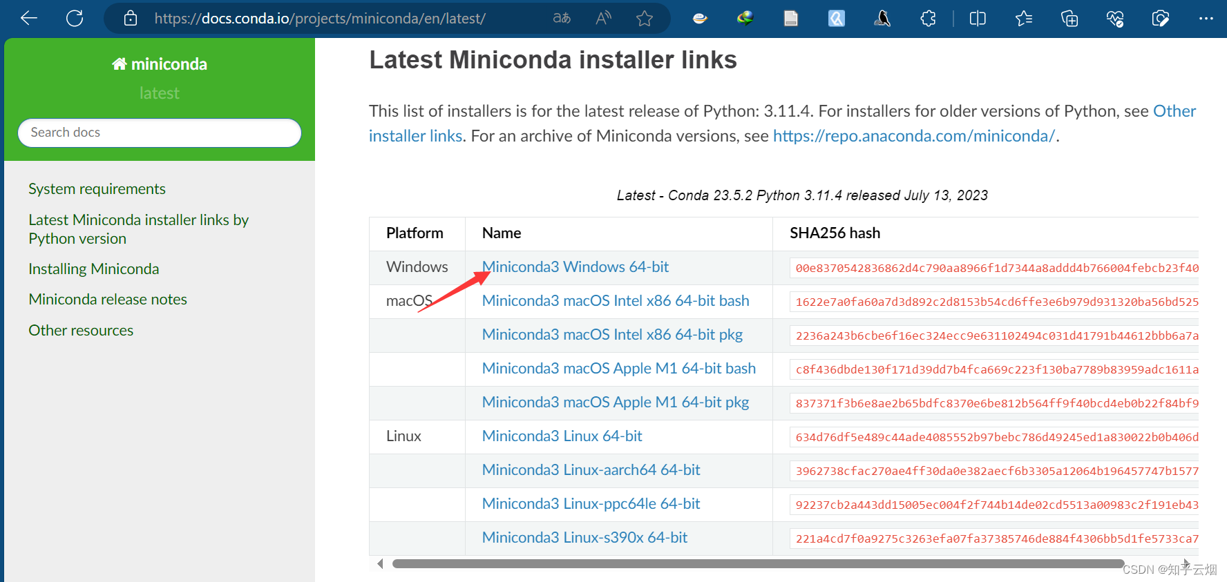
Task: Open Other resources in sidebar
Action: [x=81, y=331]
